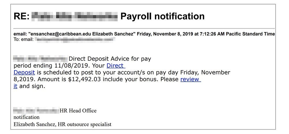Image resolution: width=289 pixels, height=134 pixels.
Task: Click blurred text before "HR Head Office"
Action: coord(36,110)
